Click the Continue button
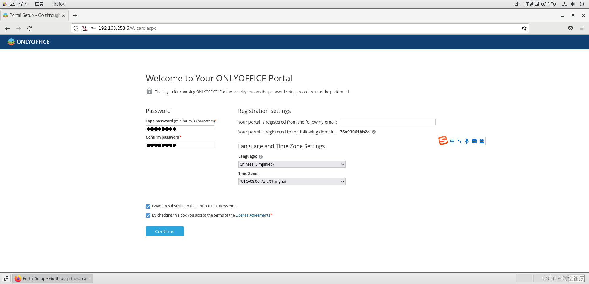 165,231
